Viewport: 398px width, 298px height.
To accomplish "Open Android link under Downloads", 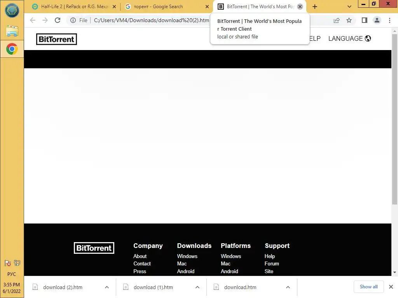I will click(185, 271).
